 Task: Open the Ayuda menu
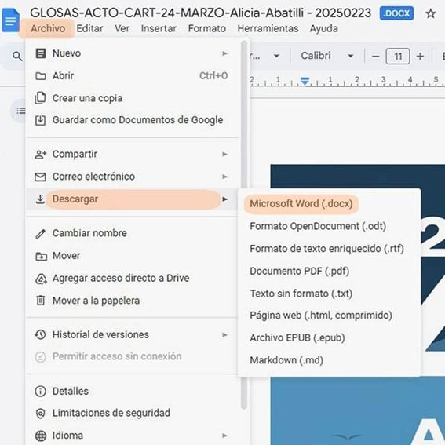pyautogui.click(x=324, y=28)
